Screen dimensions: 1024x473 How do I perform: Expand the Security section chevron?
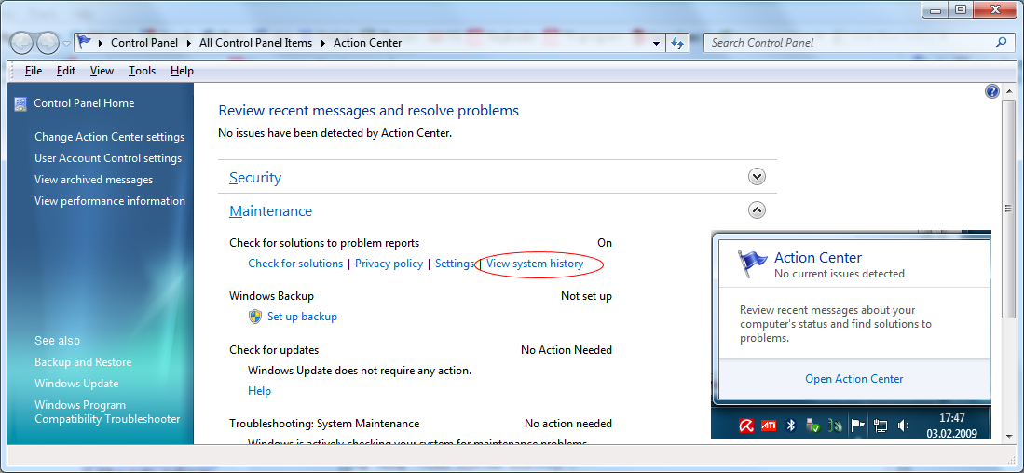point(757,177)
